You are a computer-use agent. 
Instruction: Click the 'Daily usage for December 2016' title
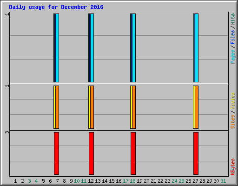(x=56, y=7)
